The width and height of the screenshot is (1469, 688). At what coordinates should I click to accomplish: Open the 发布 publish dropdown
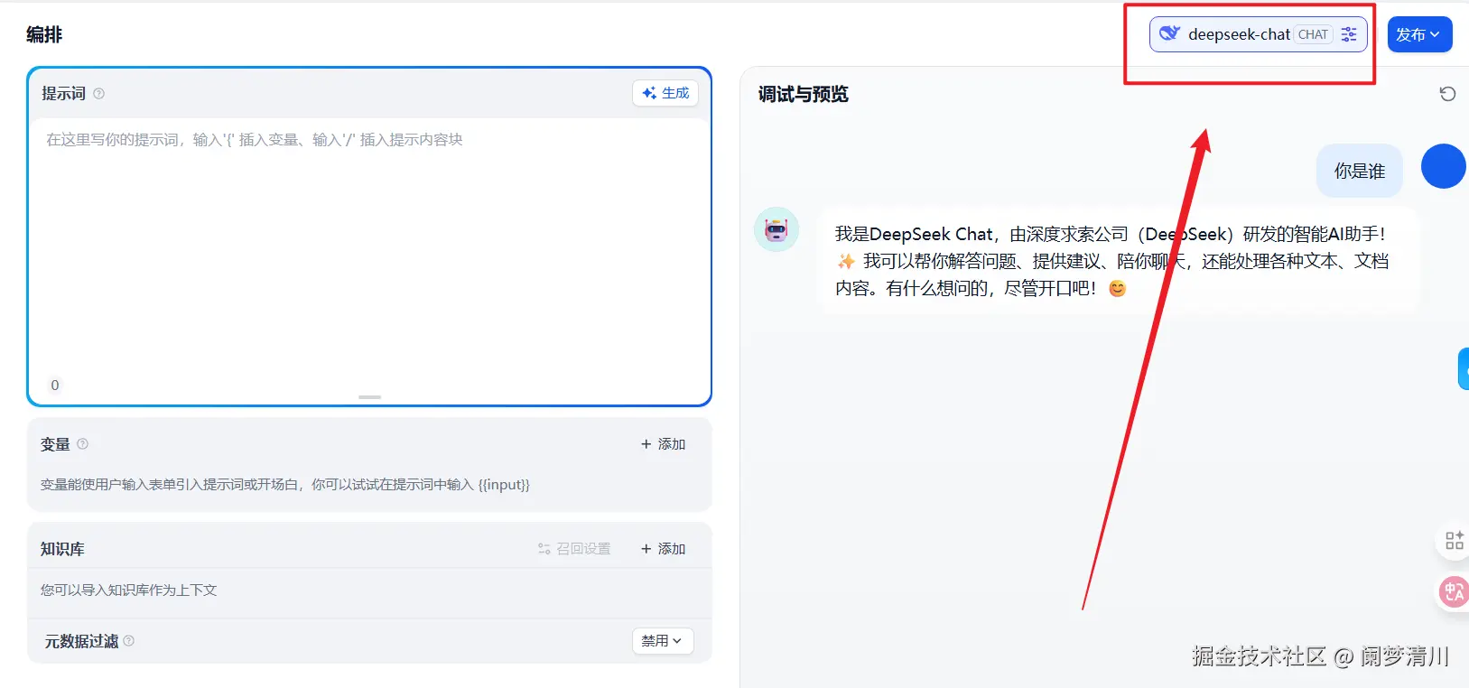pyautogui.click(x=1419, y=34)
